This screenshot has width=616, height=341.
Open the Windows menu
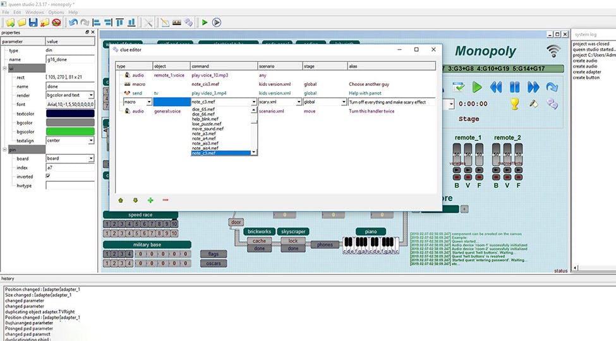[x=35, y=12]
